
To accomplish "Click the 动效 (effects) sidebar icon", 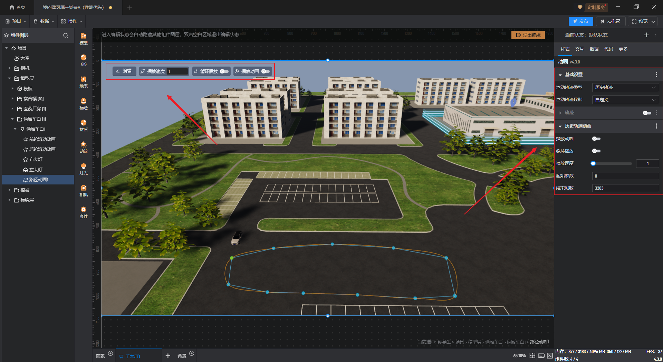I will 83,147.
